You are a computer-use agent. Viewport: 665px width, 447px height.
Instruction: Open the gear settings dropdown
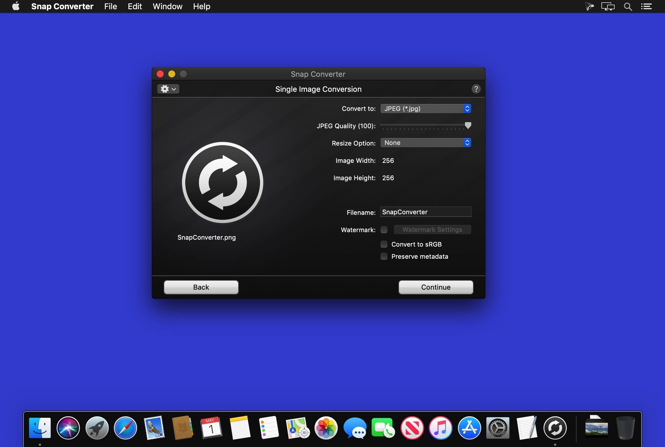coord(168,89)
